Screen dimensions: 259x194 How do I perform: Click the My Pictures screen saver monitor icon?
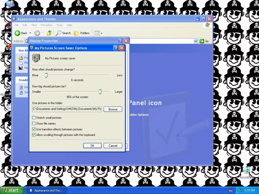(36, 58)
